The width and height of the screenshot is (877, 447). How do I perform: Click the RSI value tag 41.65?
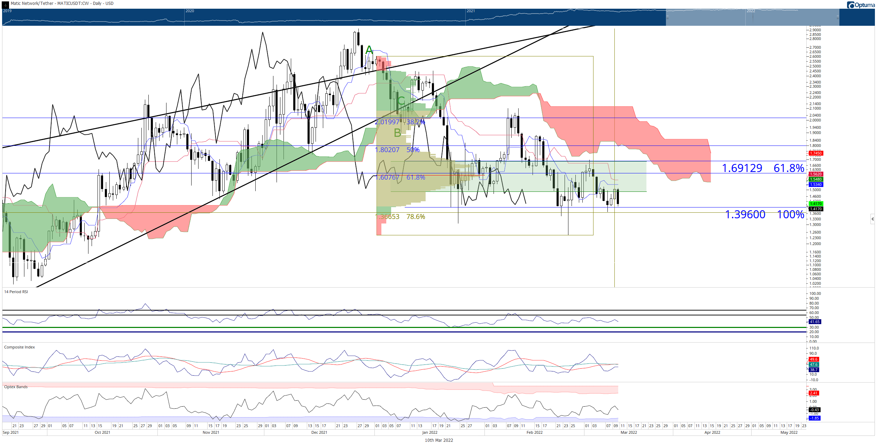coord(814,322)
